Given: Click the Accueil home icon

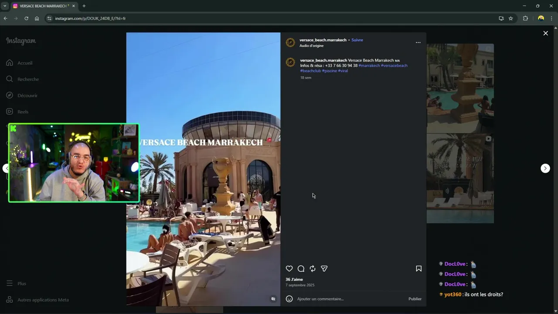Looking at the screenshot, I should pyautogui.click(x=10, y=63).
